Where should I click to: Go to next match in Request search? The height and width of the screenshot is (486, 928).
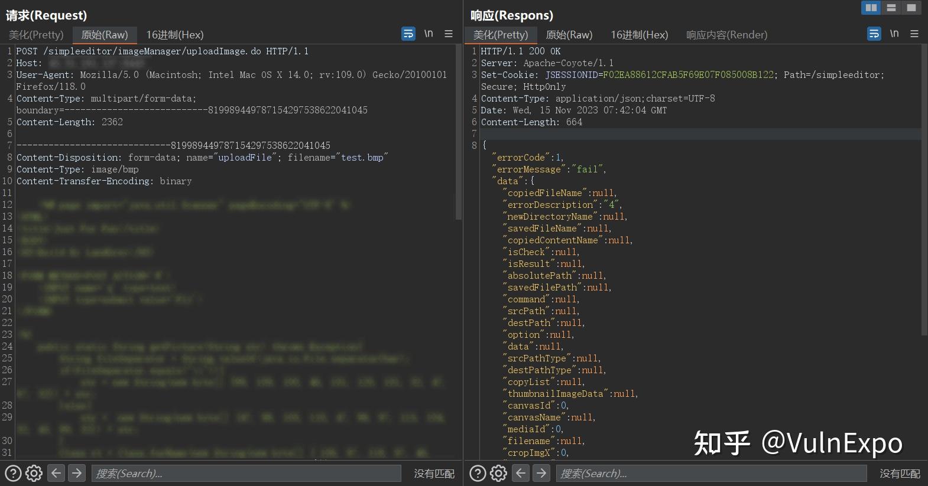[77, 473]
